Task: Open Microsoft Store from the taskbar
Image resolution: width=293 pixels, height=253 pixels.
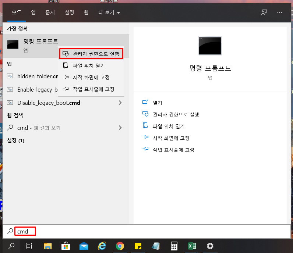Action: pyautogui.click(x=66, y=246)
